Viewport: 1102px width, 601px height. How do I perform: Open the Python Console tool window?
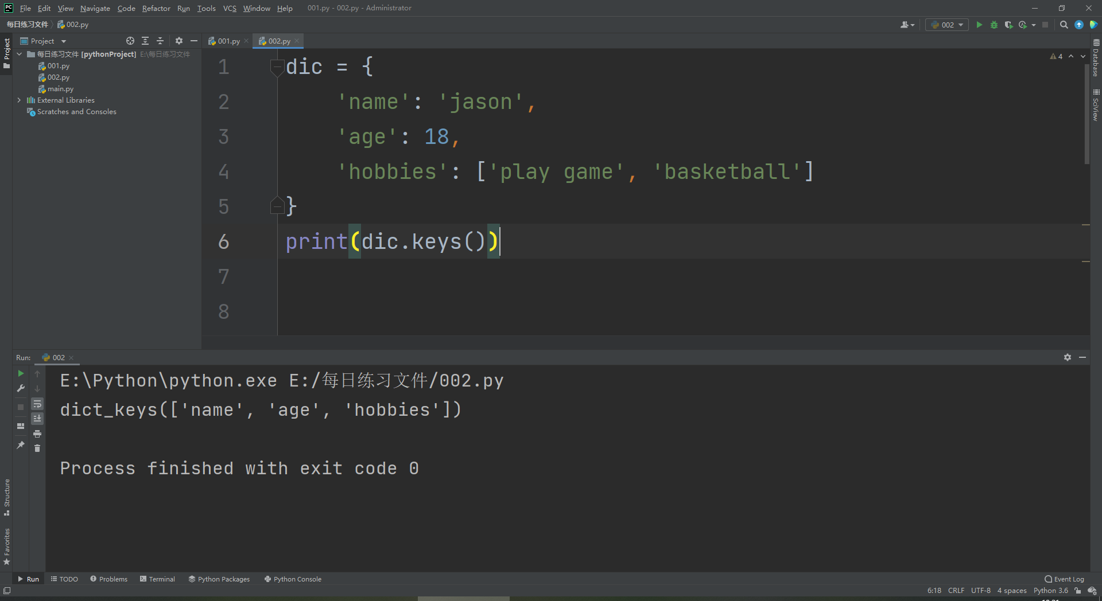[293, 579]
